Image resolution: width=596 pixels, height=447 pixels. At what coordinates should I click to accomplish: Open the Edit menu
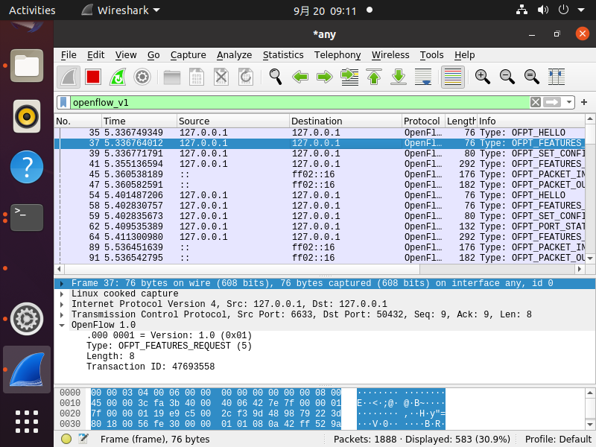[x=96, y=55]
